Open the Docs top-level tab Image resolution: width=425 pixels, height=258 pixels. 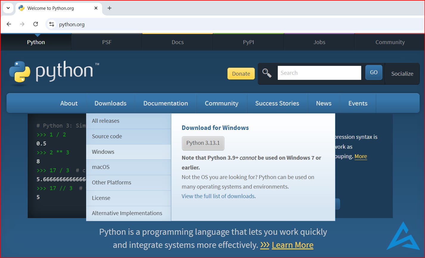coord(178,42)
